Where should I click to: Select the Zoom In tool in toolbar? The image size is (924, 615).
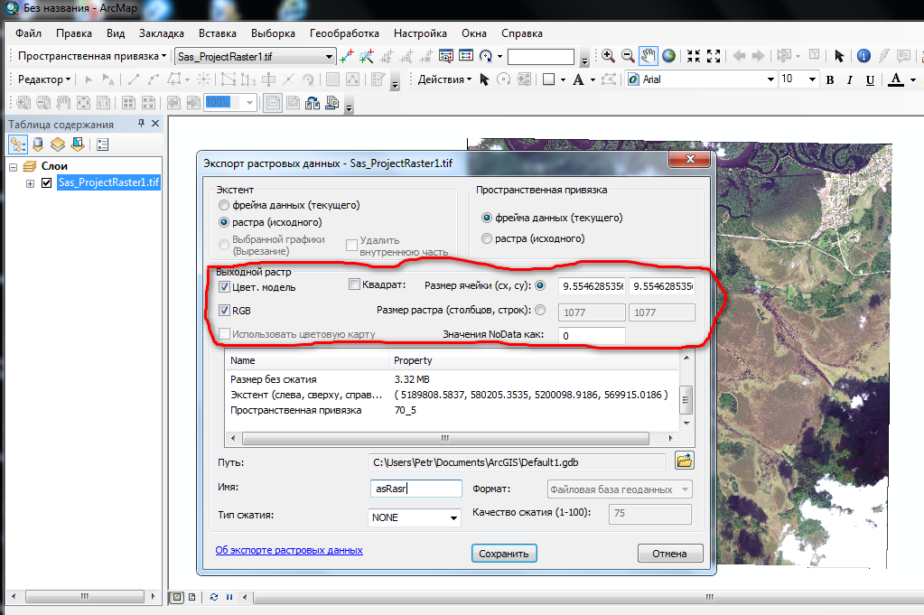tap(608, 56)
